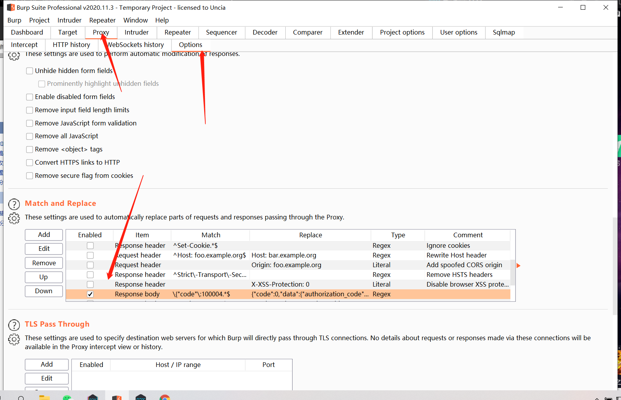
Task: Click the Options panel vertical scrollbar
Action: tap(615, 266)
